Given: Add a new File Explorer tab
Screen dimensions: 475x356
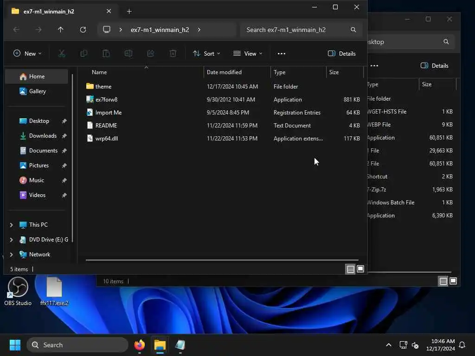Looking at the screenshot, I should coord(129,12).
